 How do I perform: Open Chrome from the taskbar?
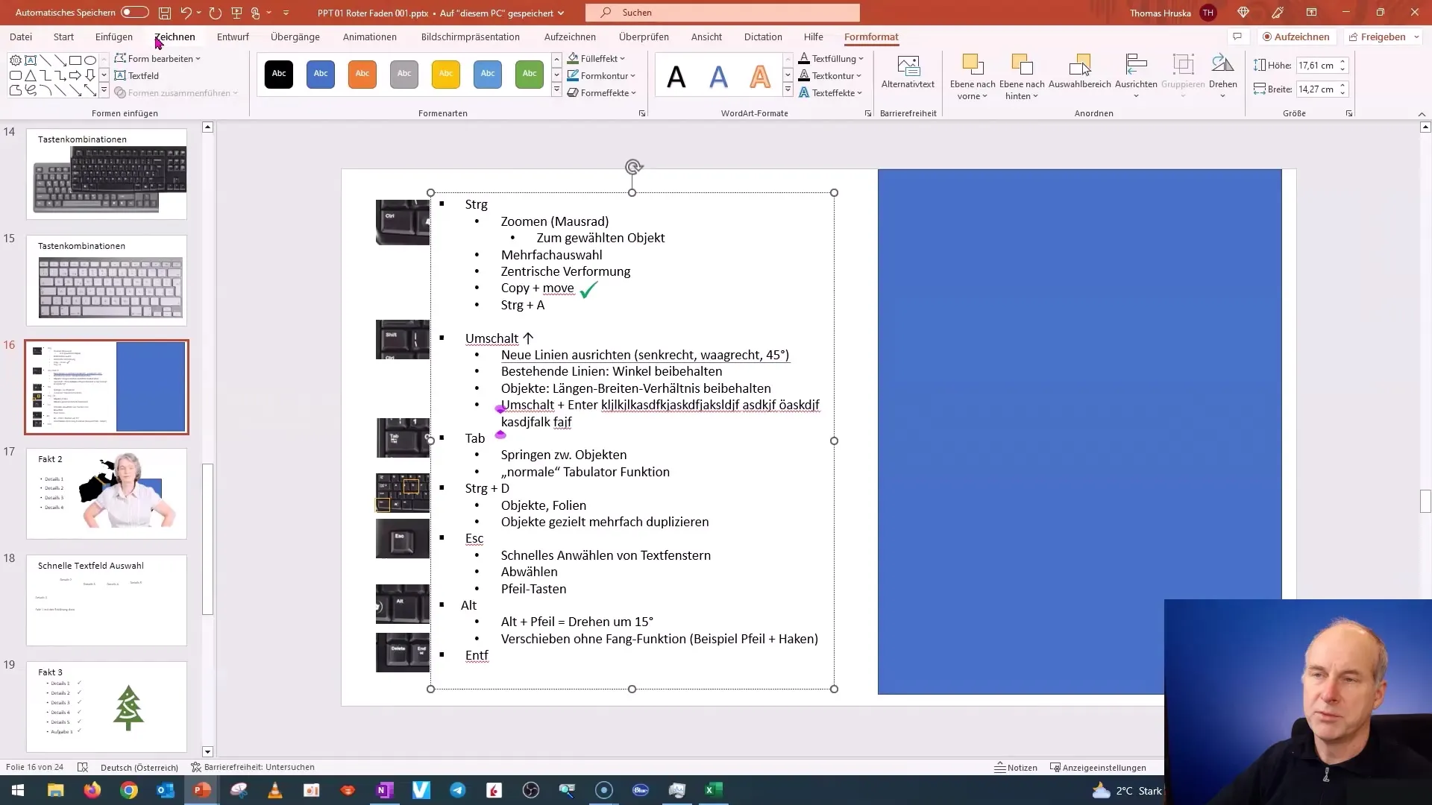(129, 790)
